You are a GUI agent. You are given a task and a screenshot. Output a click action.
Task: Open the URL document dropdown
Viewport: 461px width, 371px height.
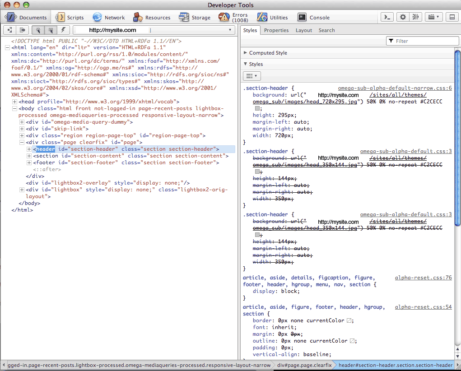click(230, 30)
